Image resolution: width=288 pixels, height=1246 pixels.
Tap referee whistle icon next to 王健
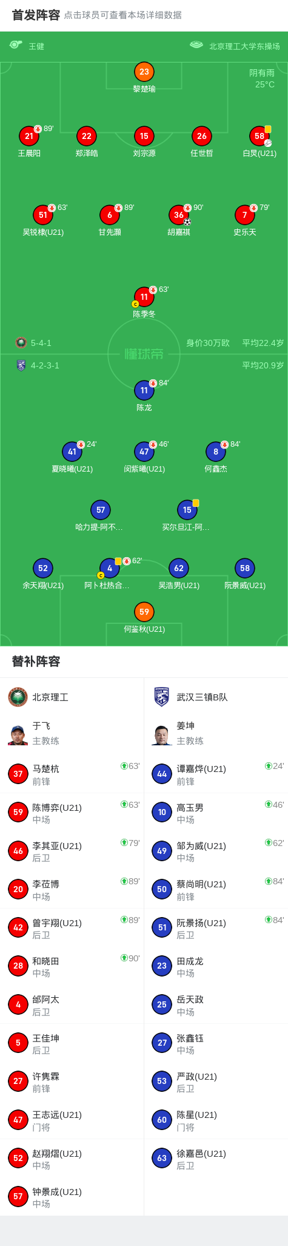[x=16, y=45]
